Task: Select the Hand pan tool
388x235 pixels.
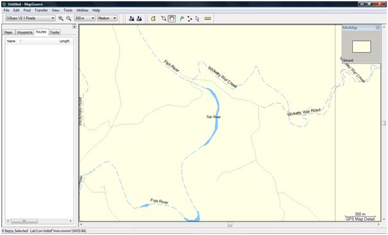Action: pyautogui.click(x=172, y=19)
